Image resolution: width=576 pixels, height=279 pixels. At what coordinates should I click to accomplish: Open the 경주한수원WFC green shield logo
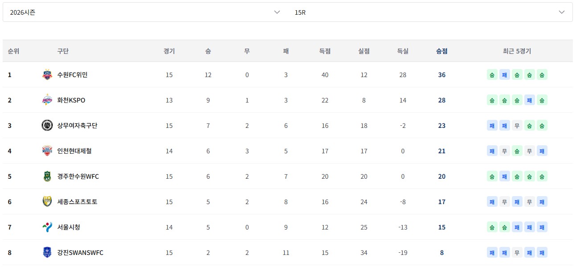47,176
